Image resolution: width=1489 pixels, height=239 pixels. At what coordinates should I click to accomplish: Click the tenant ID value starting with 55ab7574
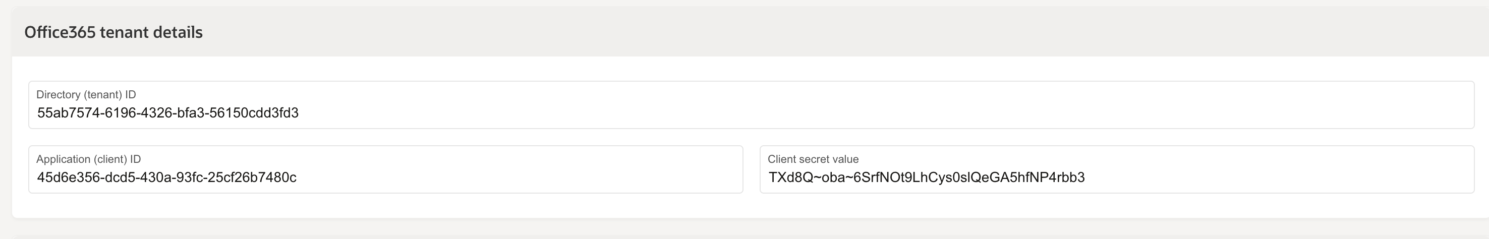[167, 113]
